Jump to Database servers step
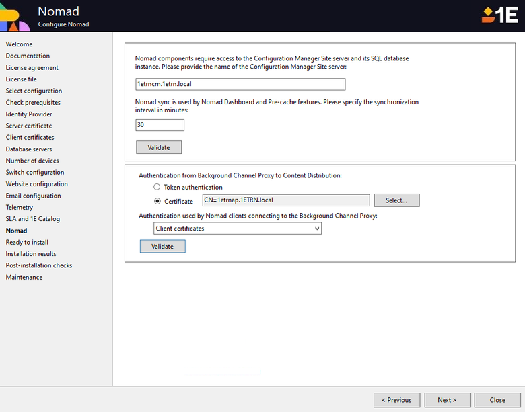Image resolution: width=525 pixels, height=412 pixels. [29, 149]
